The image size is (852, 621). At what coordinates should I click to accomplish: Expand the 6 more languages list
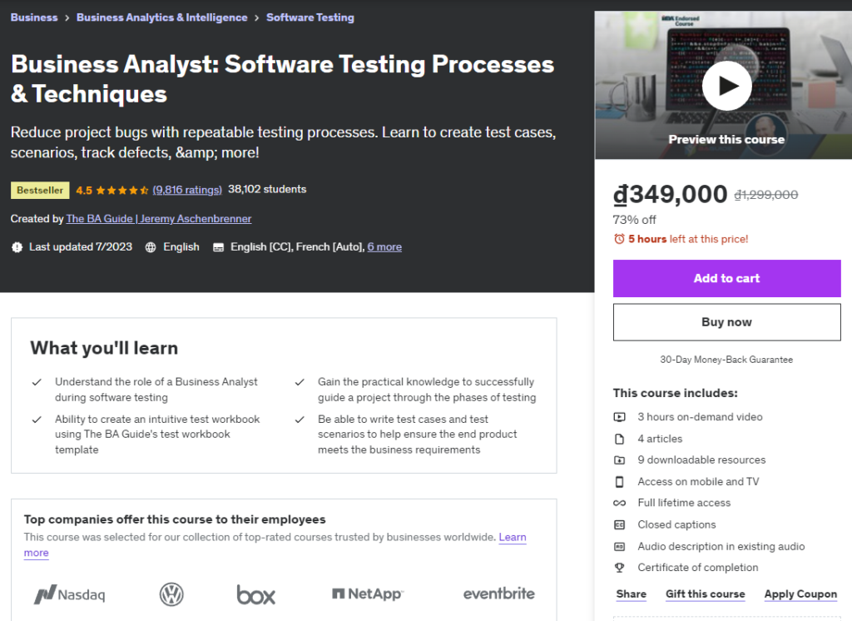pos(384,246)
